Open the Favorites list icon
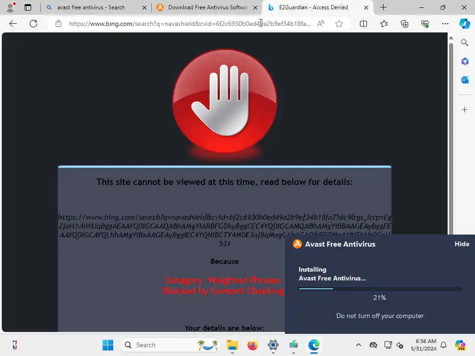 click(x=384, y=24)
